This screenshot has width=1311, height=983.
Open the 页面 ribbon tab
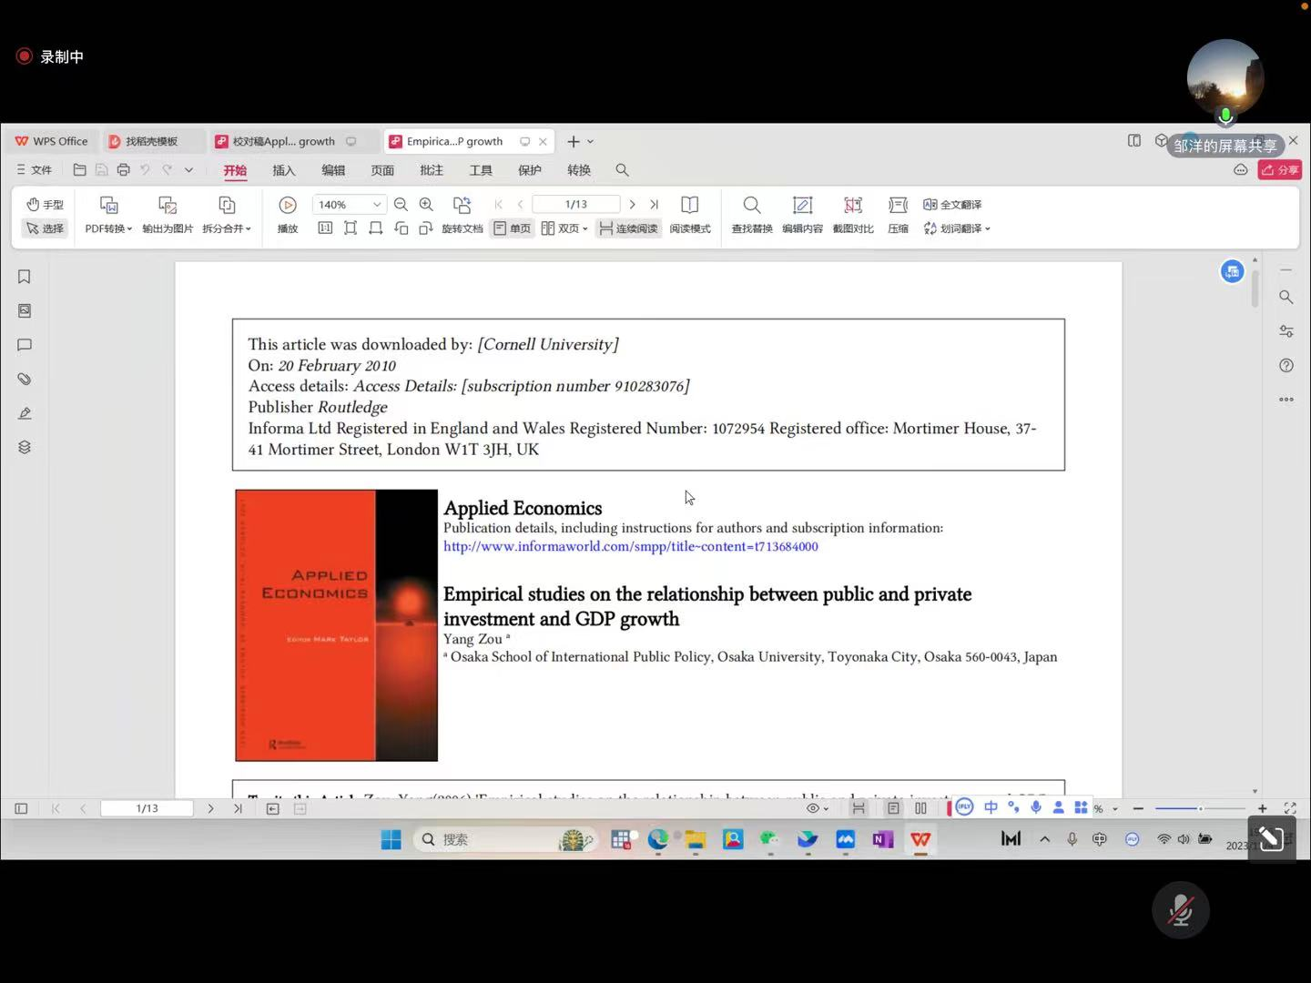[382, 170]
